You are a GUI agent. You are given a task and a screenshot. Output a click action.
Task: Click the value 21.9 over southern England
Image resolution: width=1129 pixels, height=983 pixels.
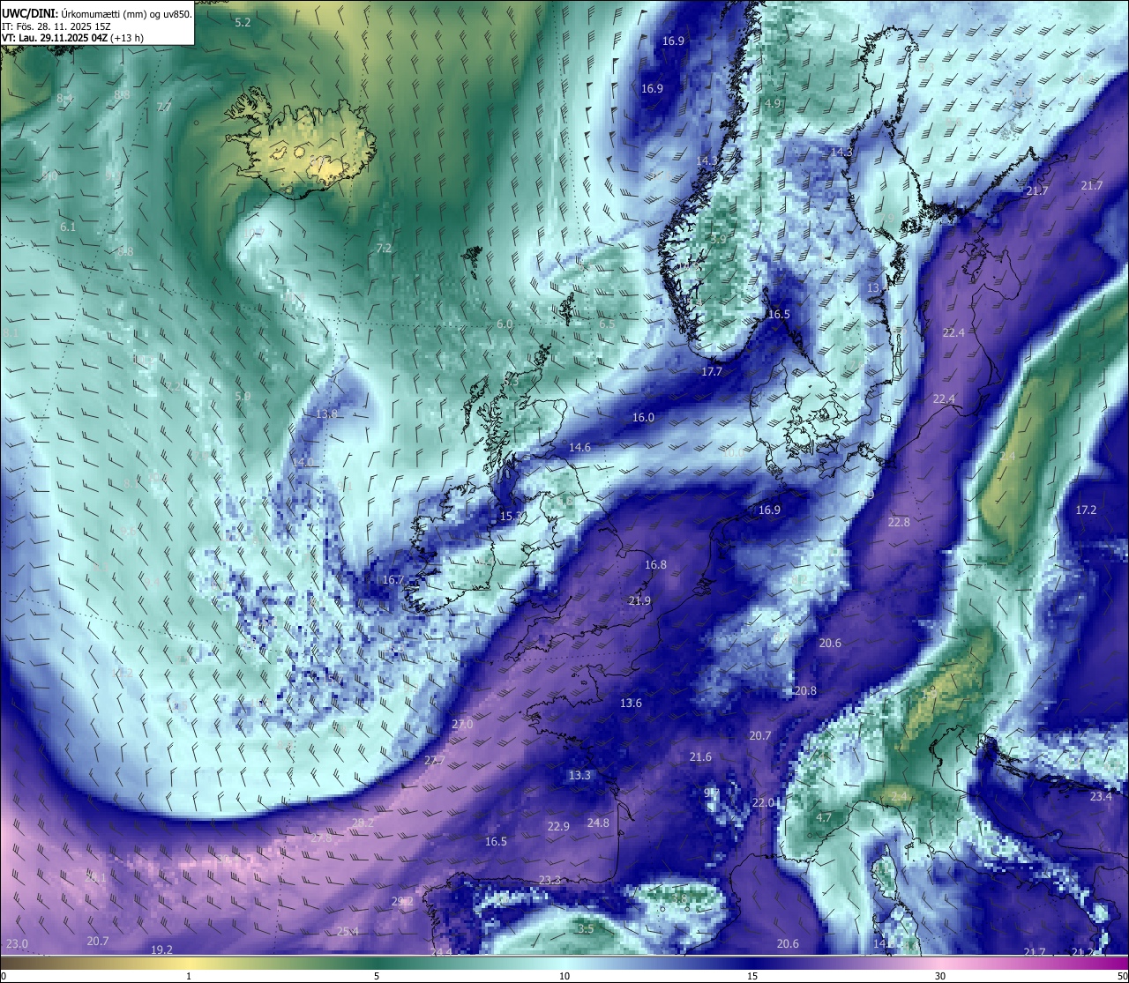point(639,600)
